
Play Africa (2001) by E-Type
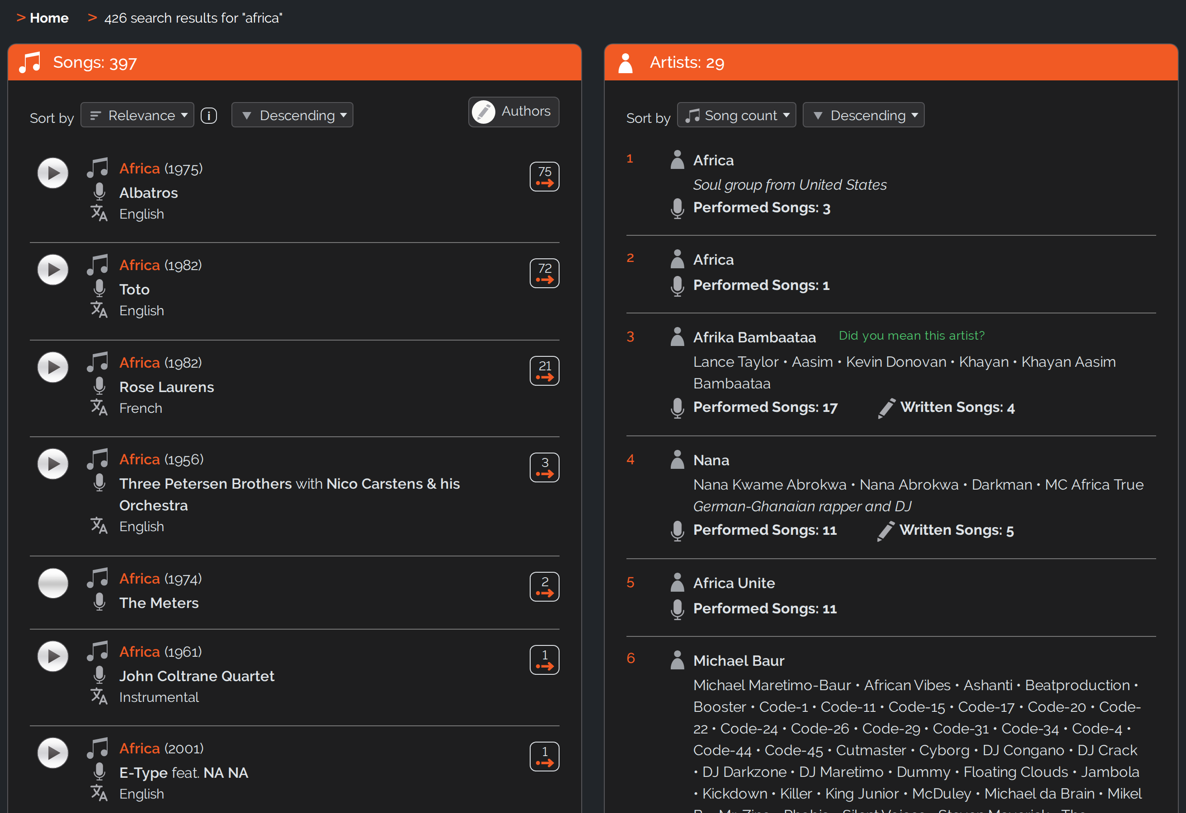coord(52,753)
